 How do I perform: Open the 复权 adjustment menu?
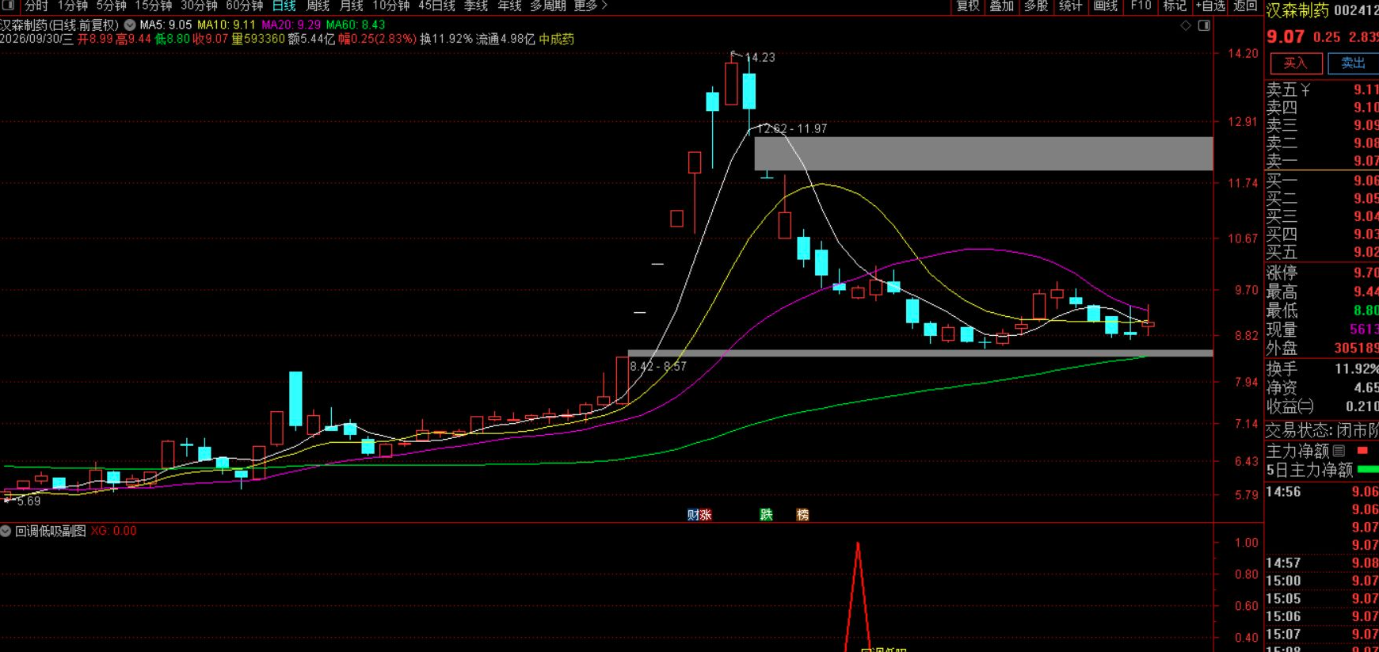(968, 6)
